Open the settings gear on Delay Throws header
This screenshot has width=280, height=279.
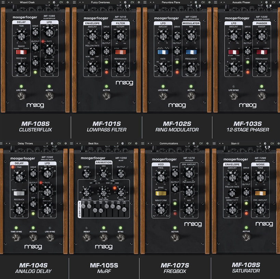66,143
